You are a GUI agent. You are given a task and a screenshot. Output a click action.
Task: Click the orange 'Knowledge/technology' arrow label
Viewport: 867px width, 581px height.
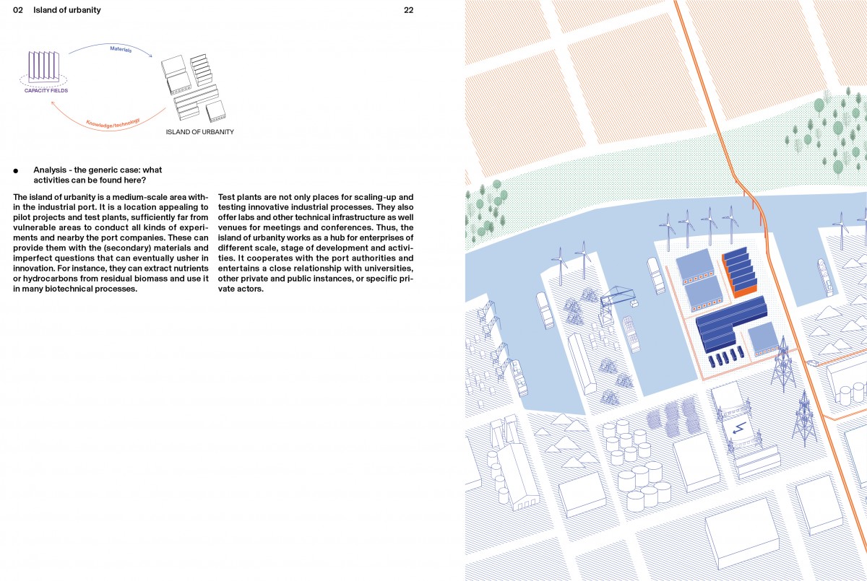click(113, 123)
